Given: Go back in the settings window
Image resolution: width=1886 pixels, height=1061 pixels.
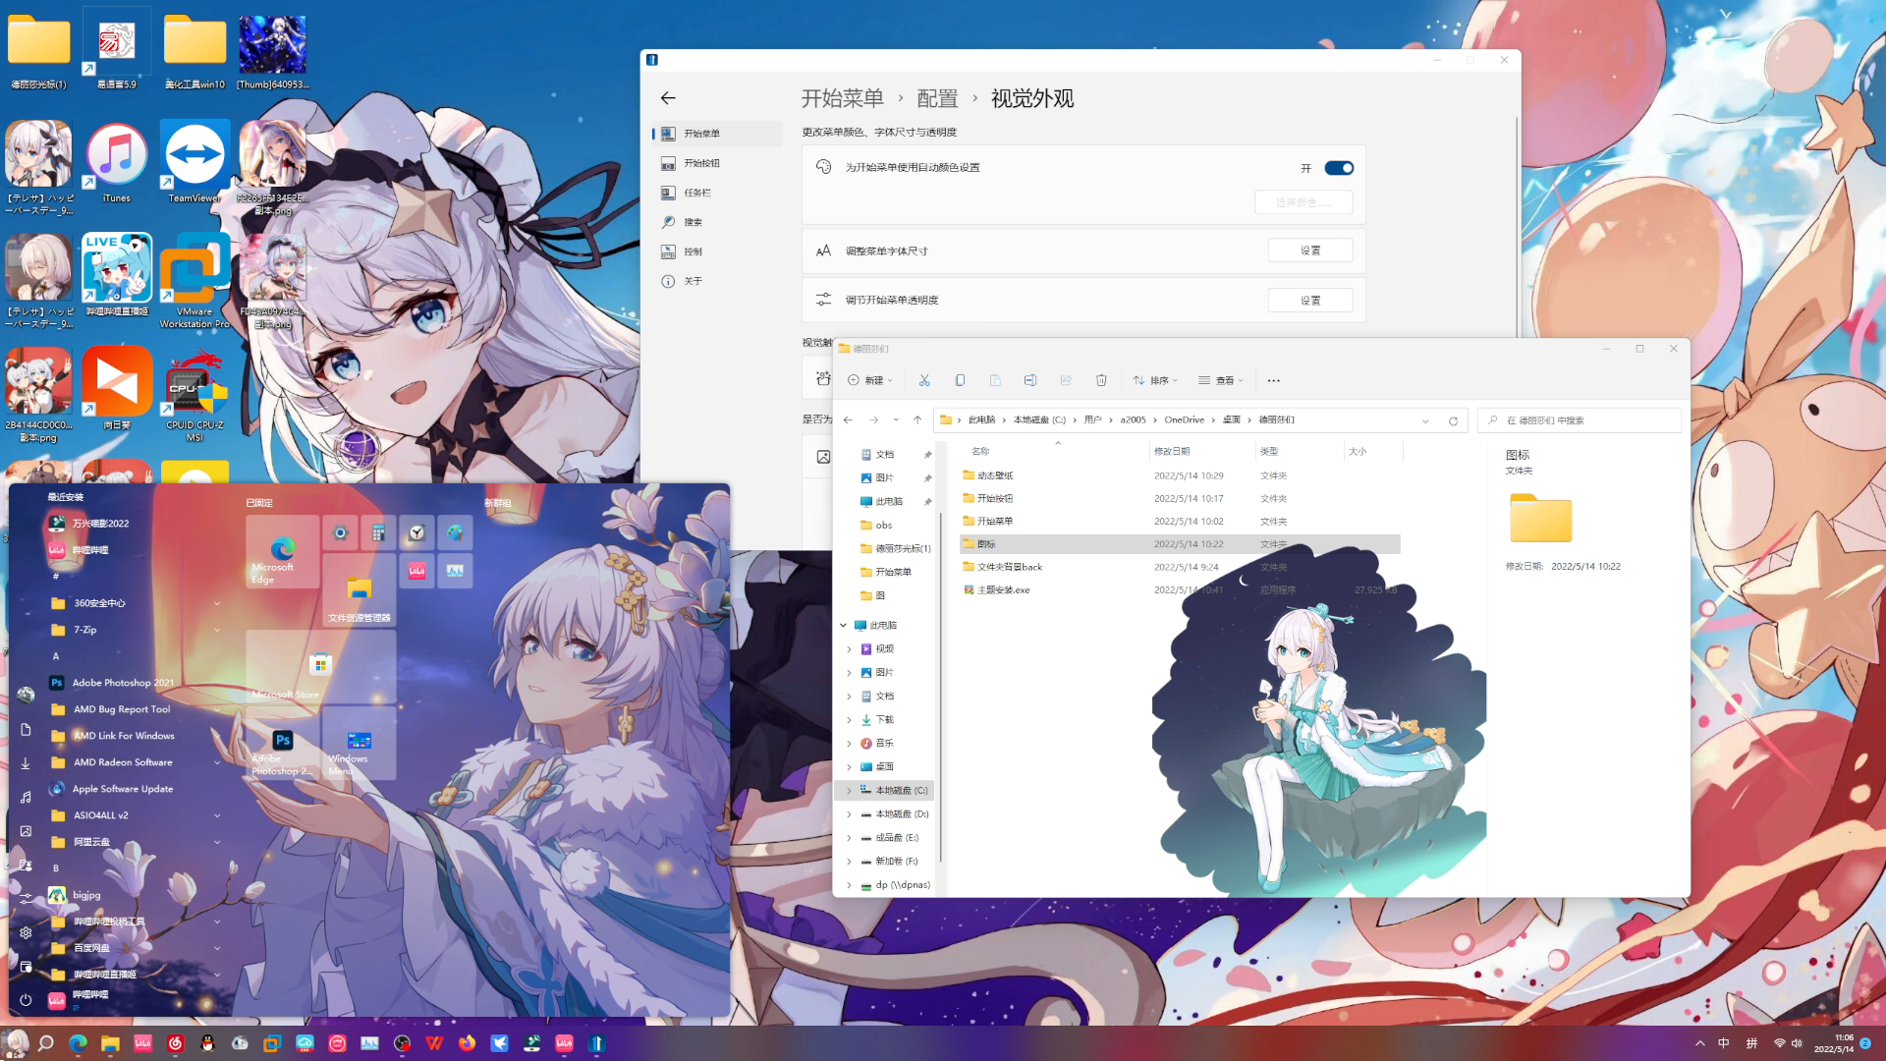Looking at the screenshot, I should tap(668, 98).
